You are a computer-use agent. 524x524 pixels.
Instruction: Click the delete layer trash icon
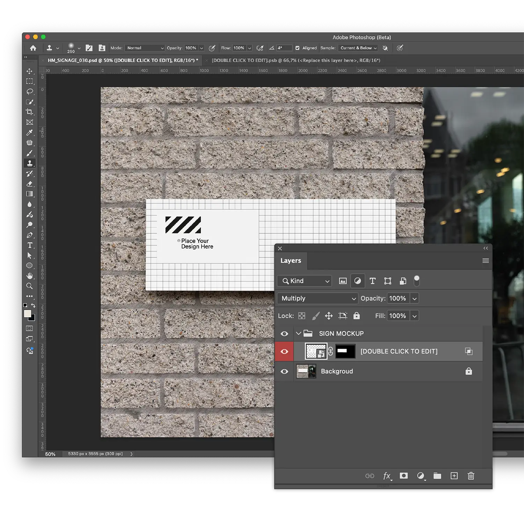471,476
